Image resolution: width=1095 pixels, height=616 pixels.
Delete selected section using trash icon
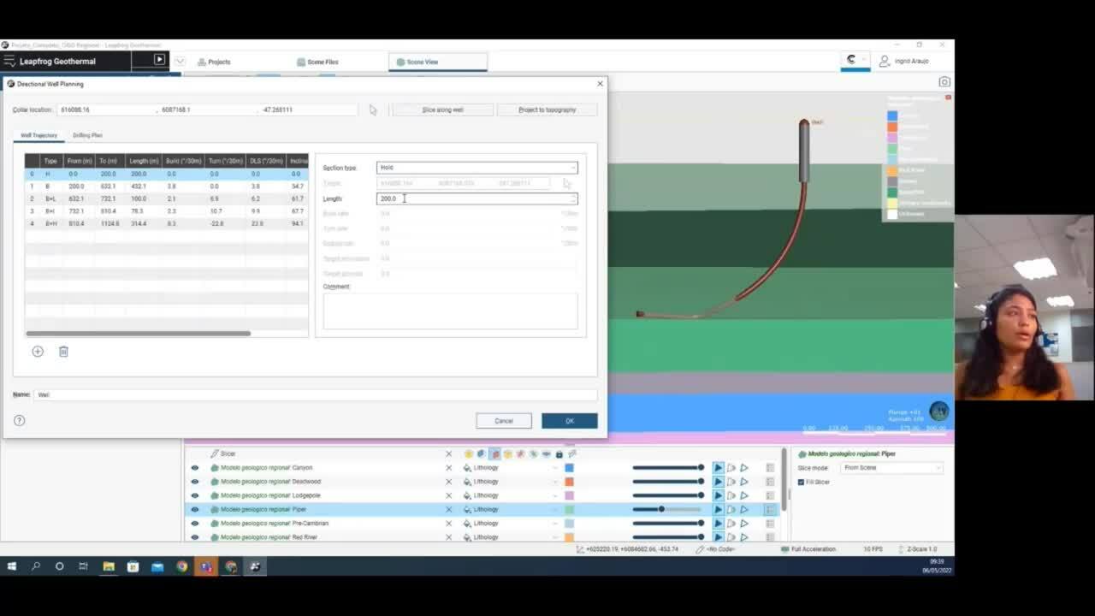[x=63, y=352]
